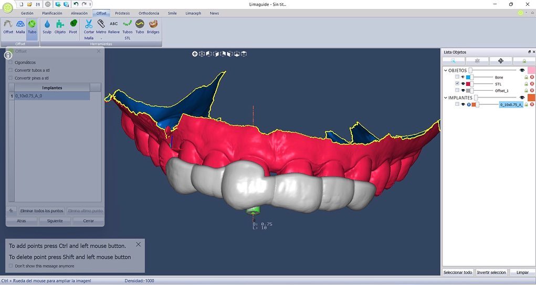Collapse the IMPLANTES tree group

(445, 97)
